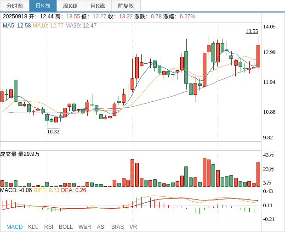Click the 23万 volume axis label

268,169
